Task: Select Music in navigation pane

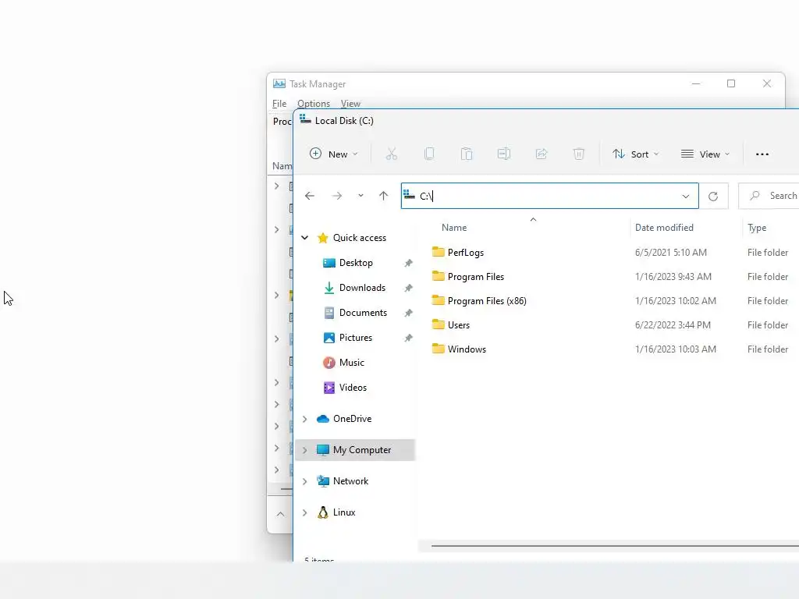Action: (352, 363)
